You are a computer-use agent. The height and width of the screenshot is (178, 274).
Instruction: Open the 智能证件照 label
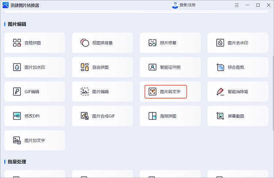point(170,67)
